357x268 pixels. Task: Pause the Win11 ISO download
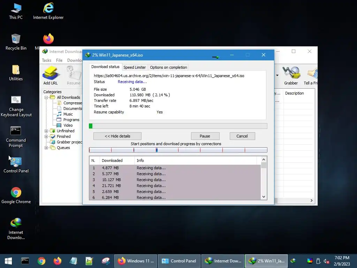(205, 136)
